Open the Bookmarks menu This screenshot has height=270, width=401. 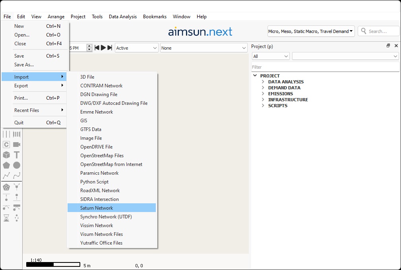coord(155,17)
